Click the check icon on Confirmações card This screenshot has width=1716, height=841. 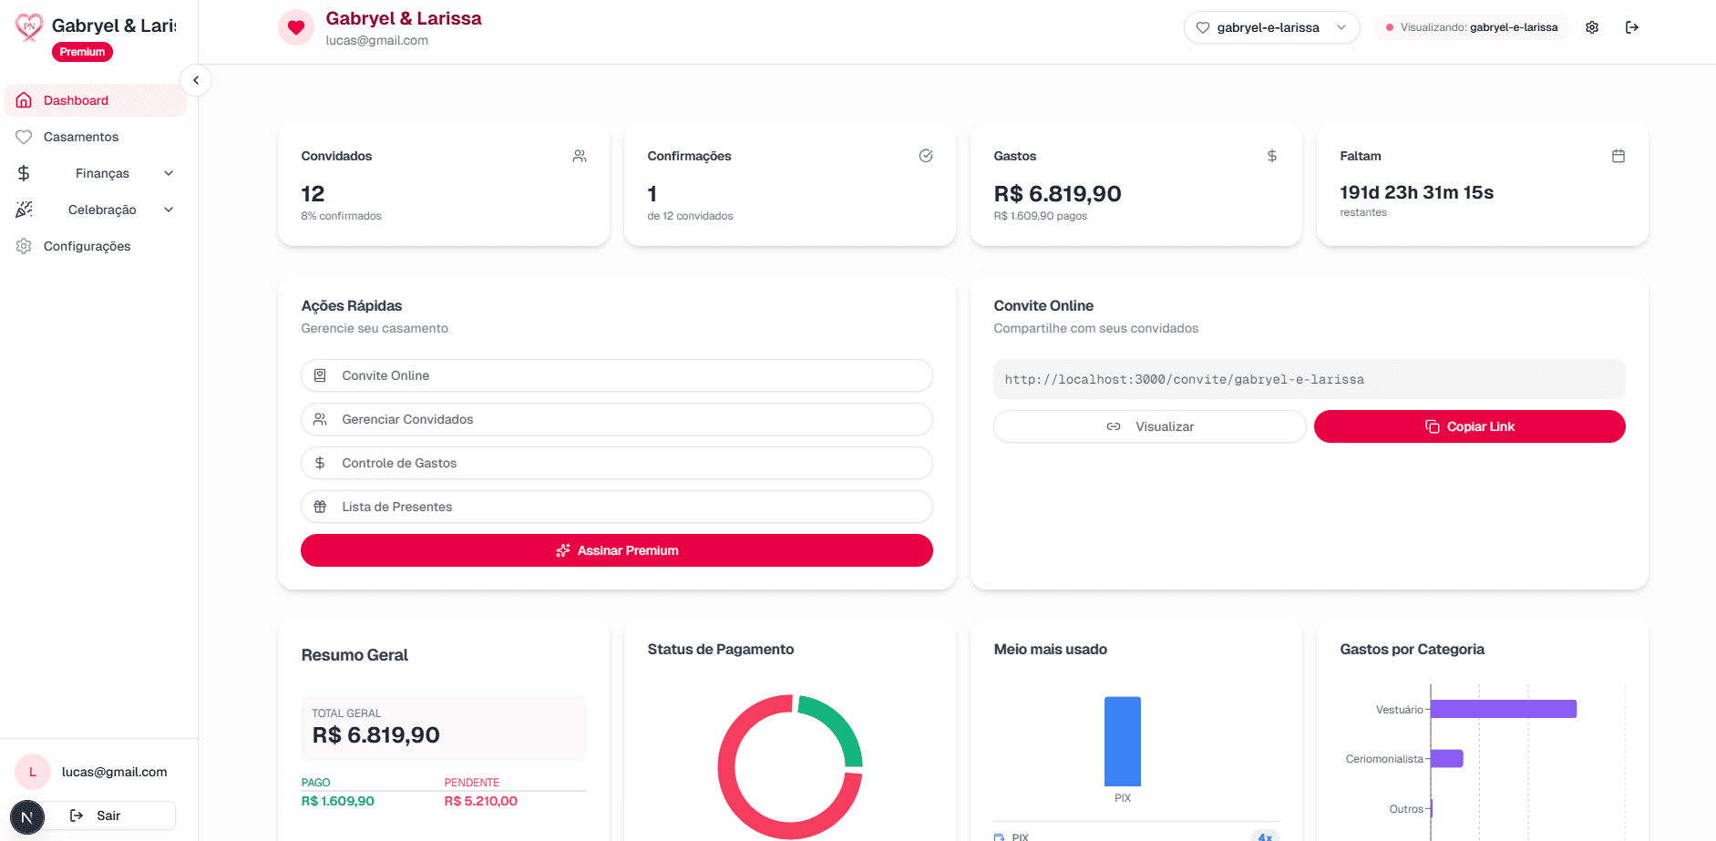(926, 156)
